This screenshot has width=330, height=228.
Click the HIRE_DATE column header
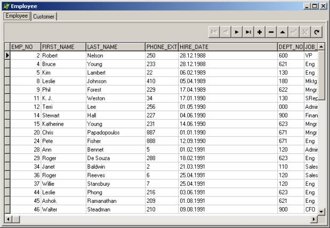click(227, 47)
